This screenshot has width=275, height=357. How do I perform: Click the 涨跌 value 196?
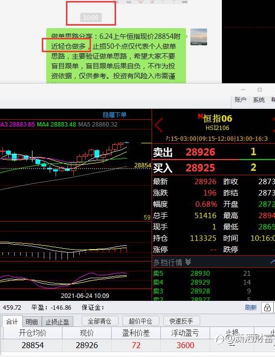coord(210,193)
